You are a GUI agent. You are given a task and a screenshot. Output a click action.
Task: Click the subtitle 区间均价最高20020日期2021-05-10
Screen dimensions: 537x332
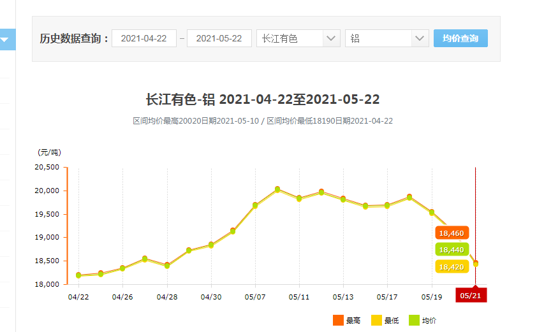(196, 121)
